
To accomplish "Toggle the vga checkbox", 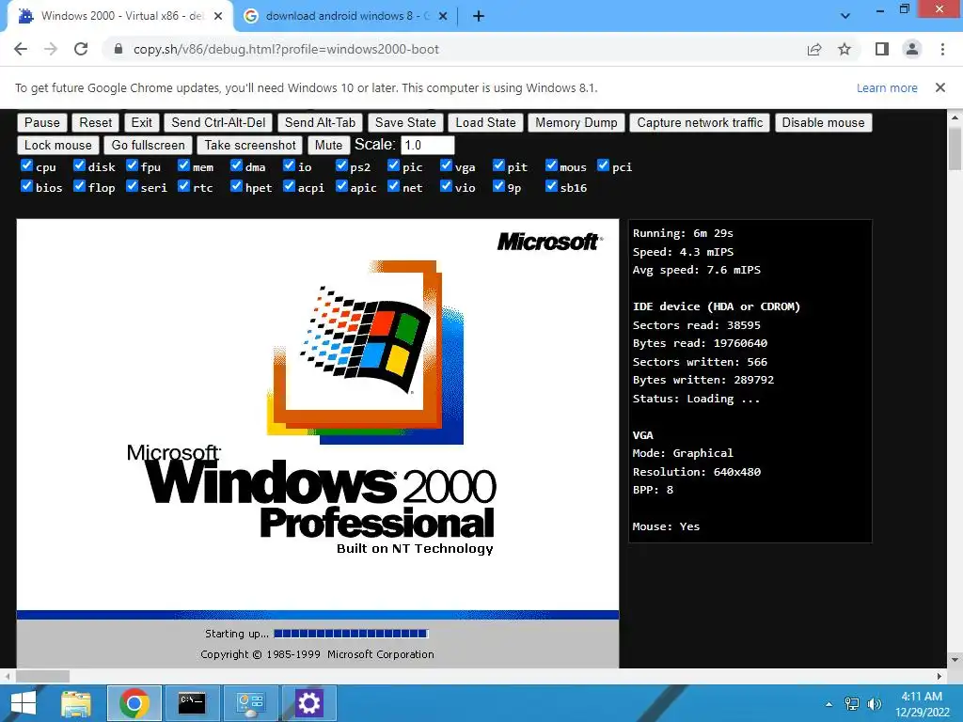I will click(x=447, y=165).
